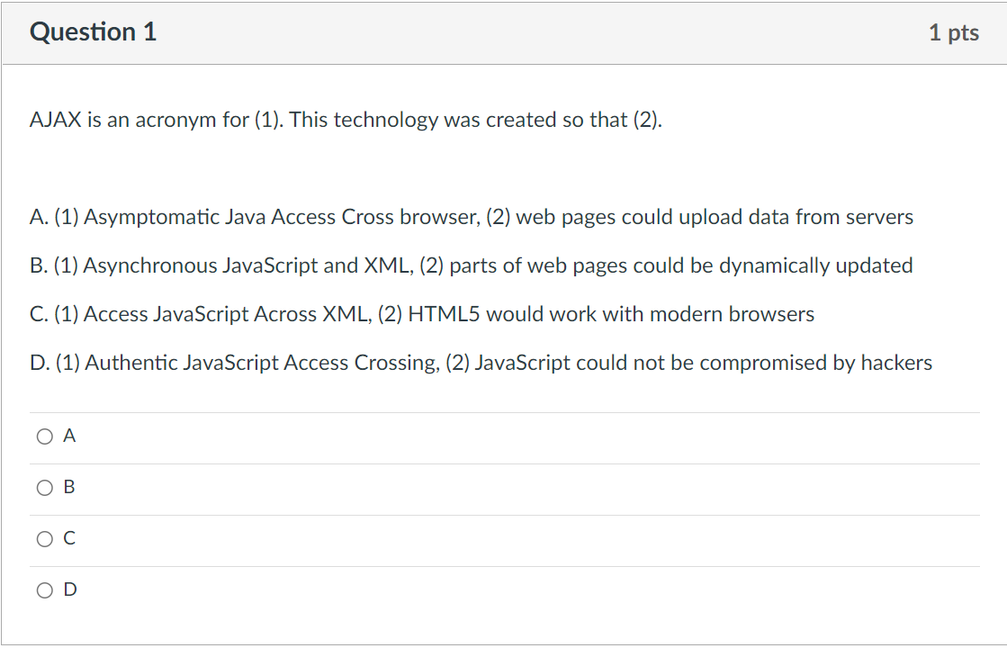Click the answer label C
Image resolution: width=1007 pixels, height=648 pixels.
68,538
